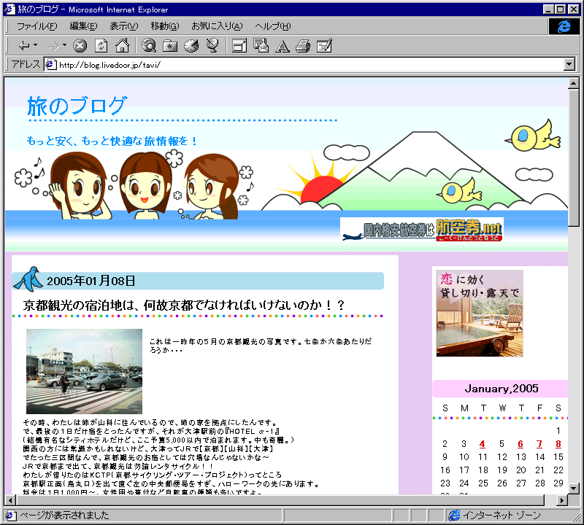The width and height of the screenshot is (584, 525).
Task: Refresh the page using the Refresh icon
Action: (x=101, y=46)
